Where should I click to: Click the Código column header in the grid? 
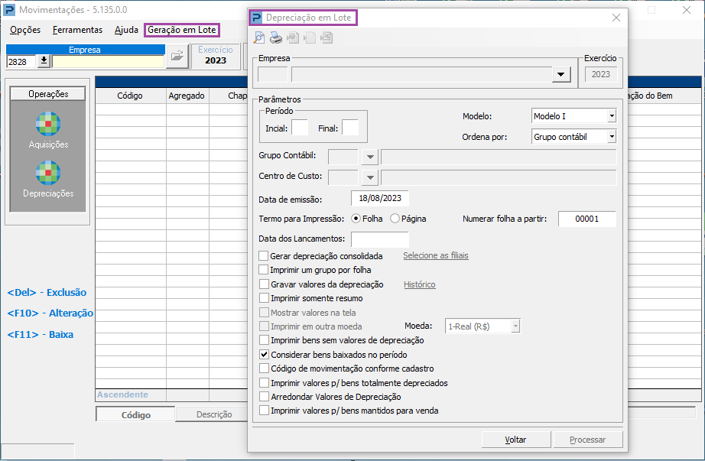130,96
